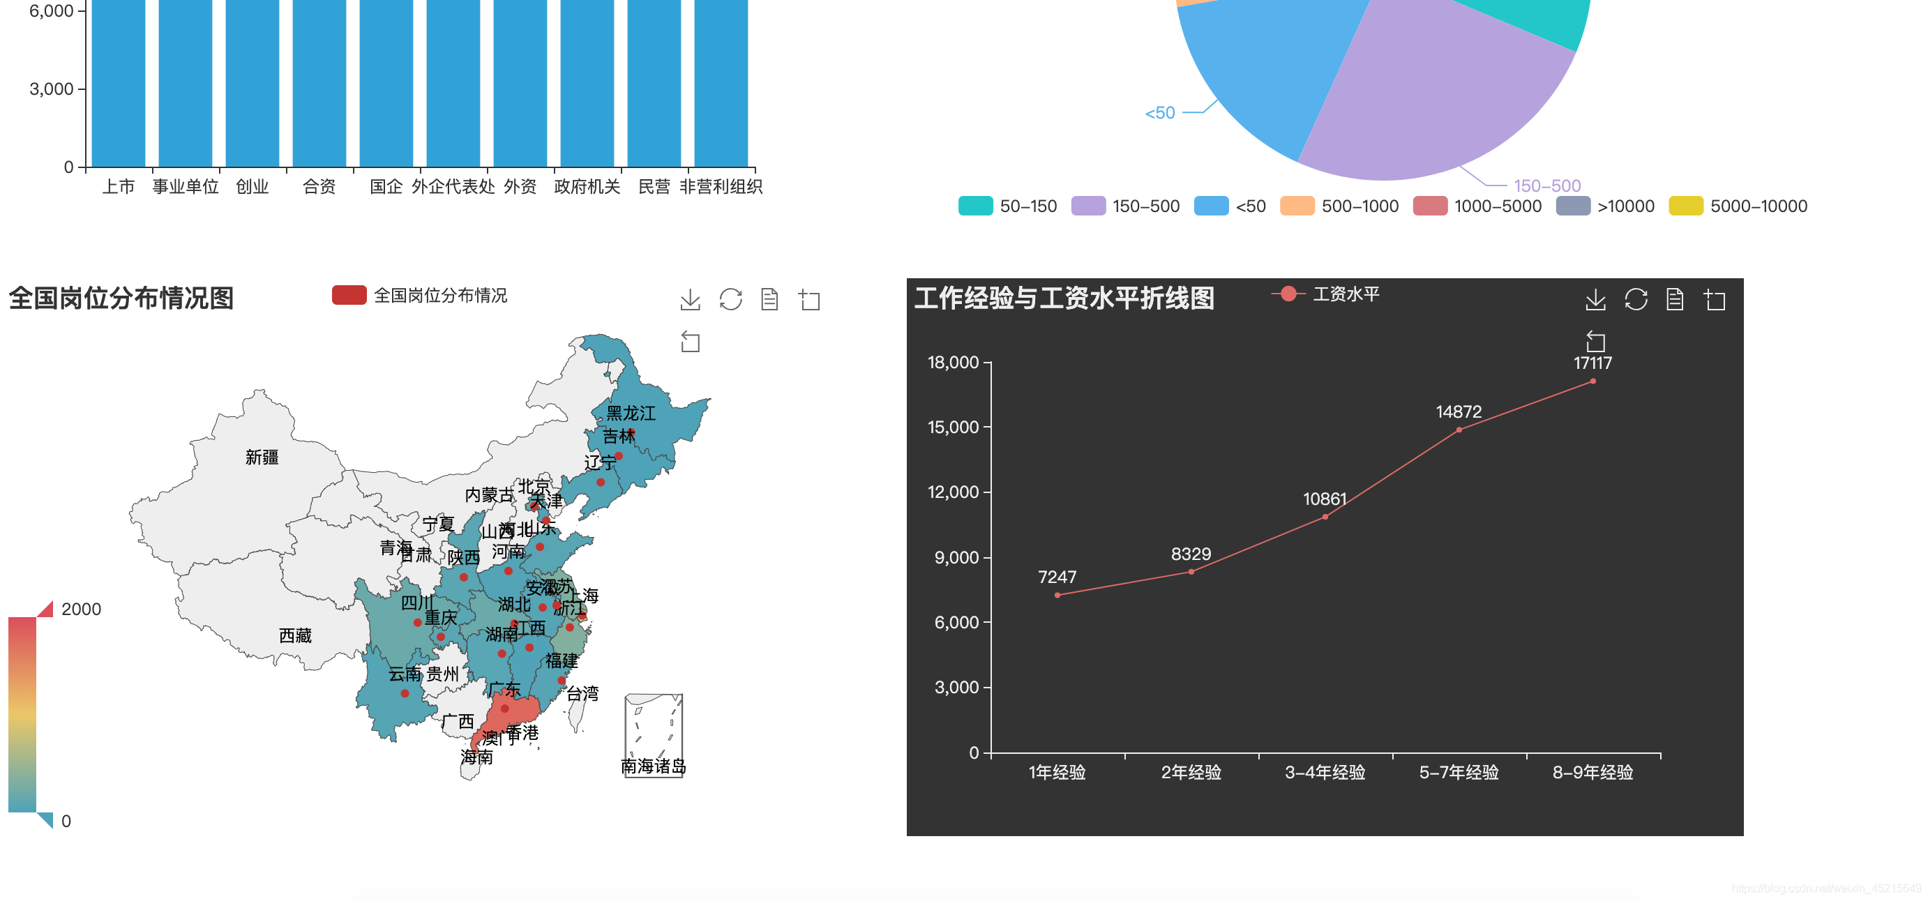Screen dimensions: 1928x901
Task: Select the 政府机关 bar
Action: (x=587, y=82)
